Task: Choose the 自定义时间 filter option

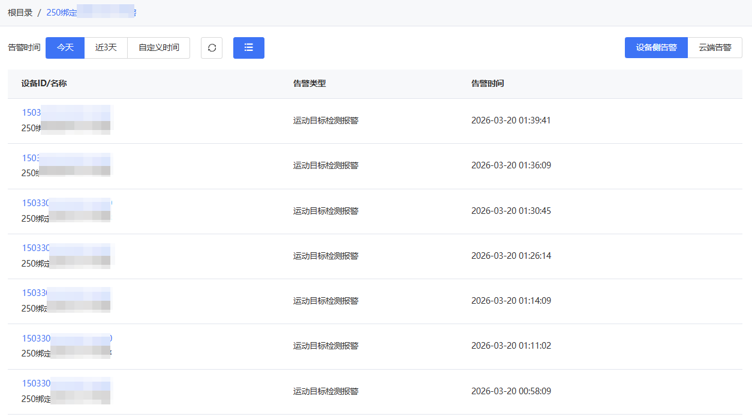Action: pyautogui.click(x=159, y=48)
